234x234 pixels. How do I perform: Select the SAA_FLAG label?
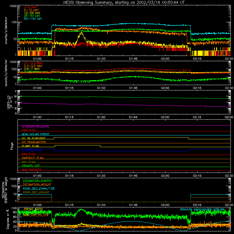click(29, 154)
